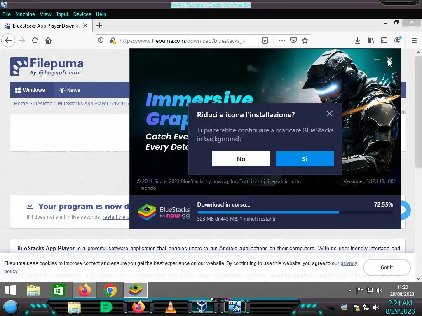Viewport: 422px width, 316px height.
Task: Click the guest volume speaker icon
Action: coord(379,290)
